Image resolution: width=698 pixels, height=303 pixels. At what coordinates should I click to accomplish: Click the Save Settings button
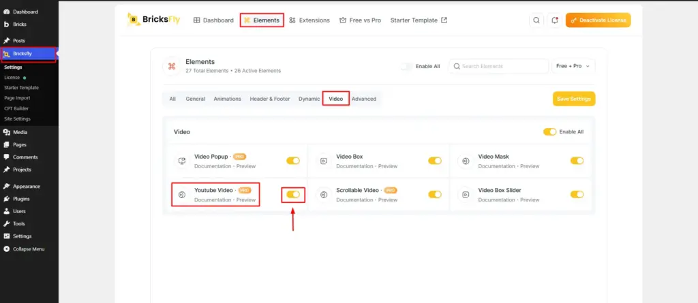[x=574, y=99]
